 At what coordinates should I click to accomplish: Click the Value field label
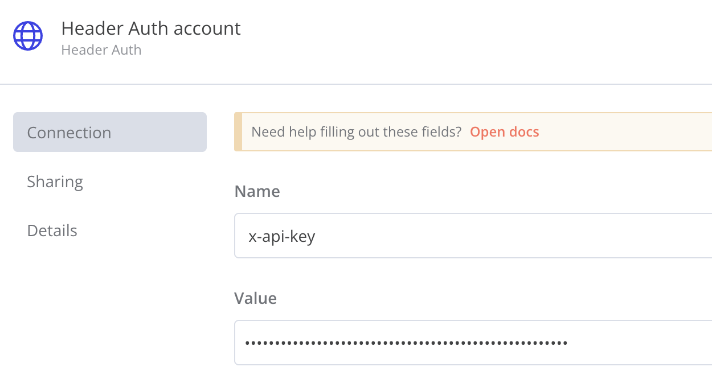click(255, 298)
